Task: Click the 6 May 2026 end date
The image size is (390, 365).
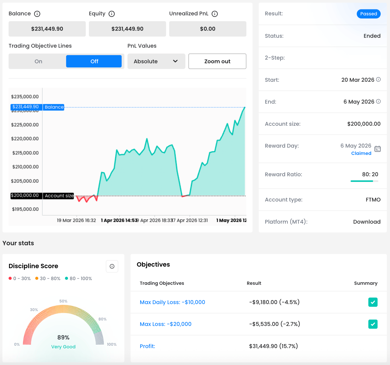Action: point(359,102)
